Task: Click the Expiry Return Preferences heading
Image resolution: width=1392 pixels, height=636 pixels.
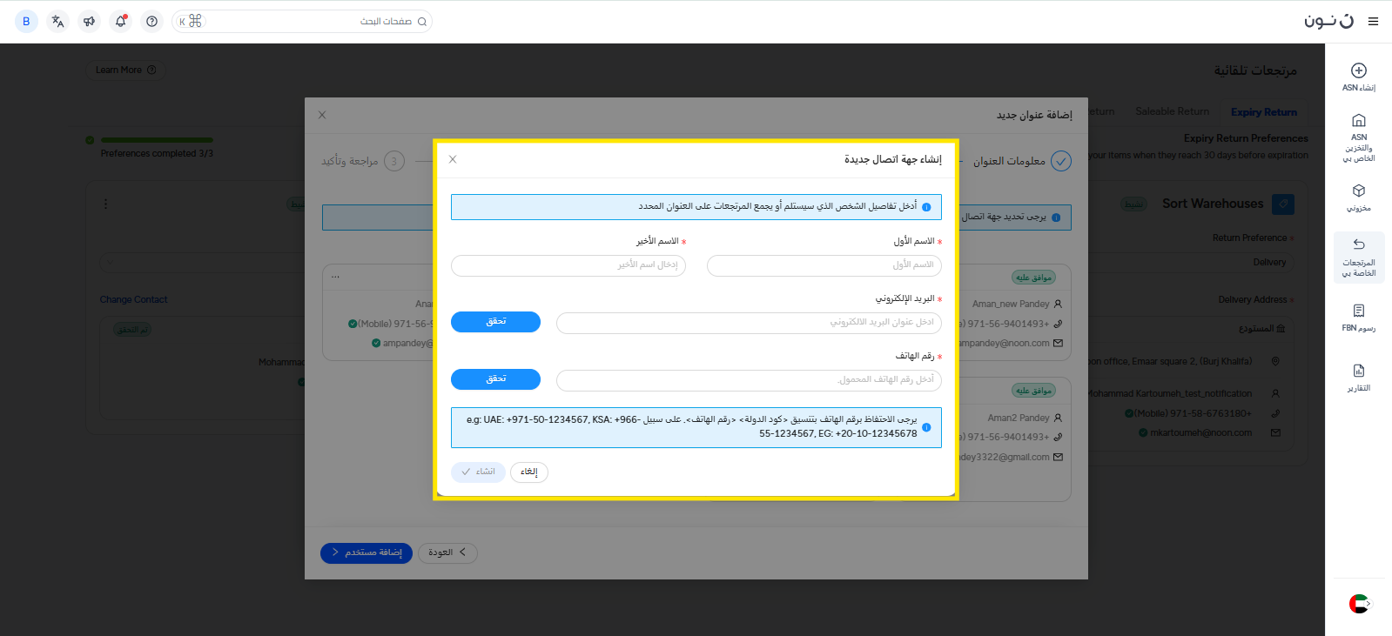Action: (1246, 138)
